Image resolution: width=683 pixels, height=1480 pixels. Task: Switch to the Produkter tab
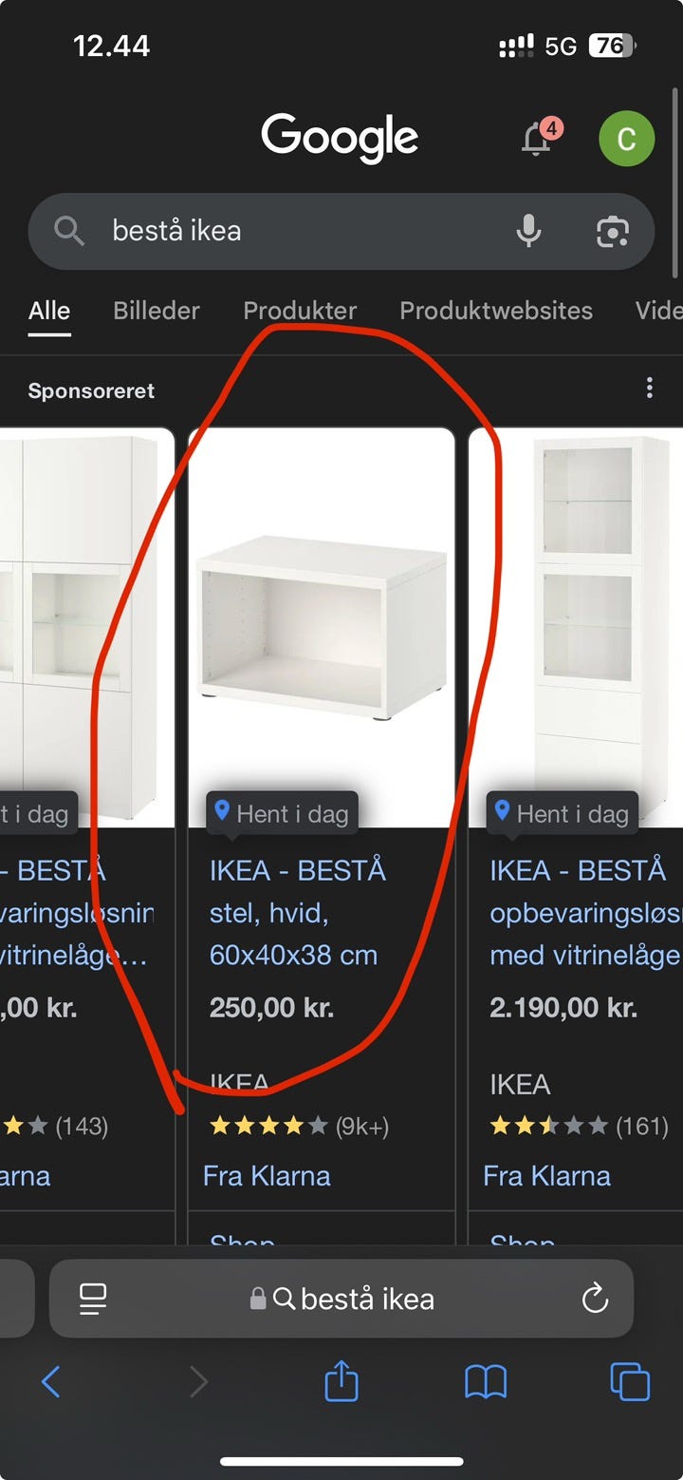tap(300, 311)
